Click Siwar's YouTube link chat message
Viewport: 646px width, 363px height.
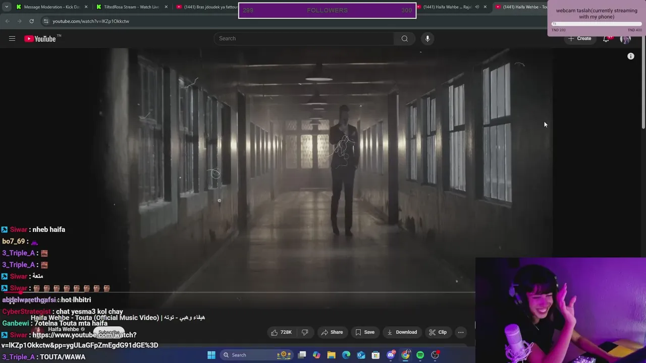80,340
